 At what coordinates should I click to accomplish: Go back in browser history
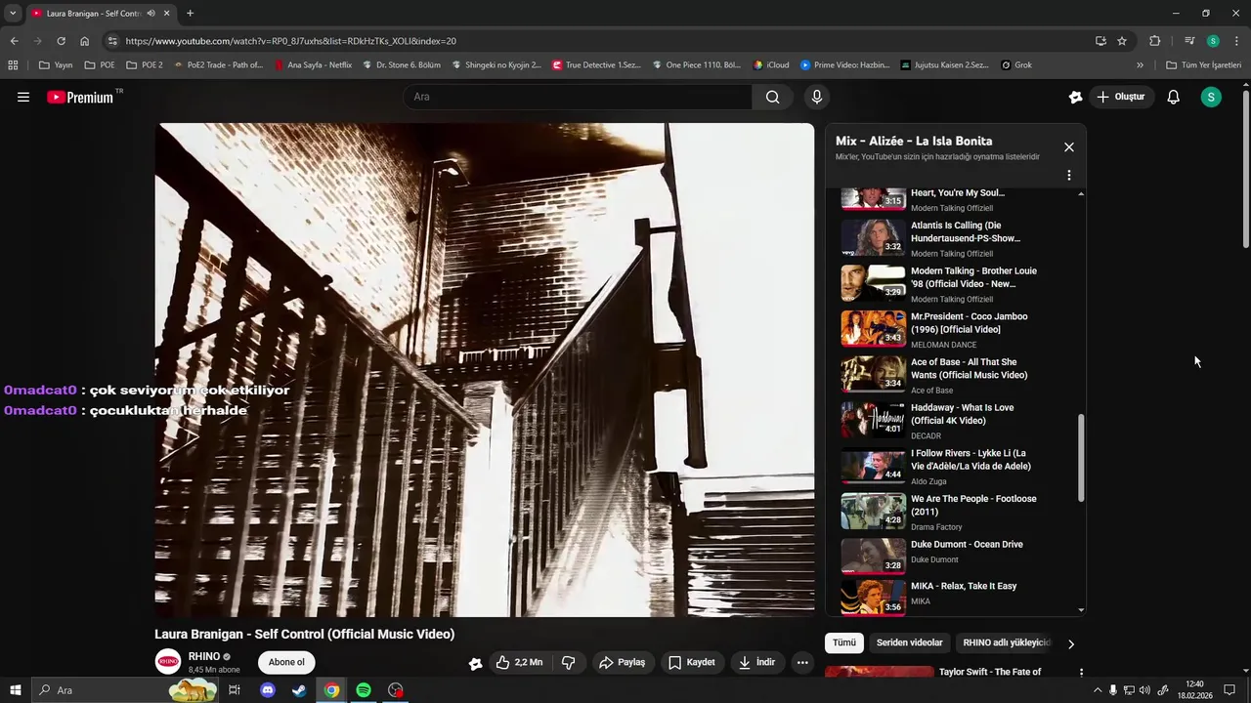point(14,41)
